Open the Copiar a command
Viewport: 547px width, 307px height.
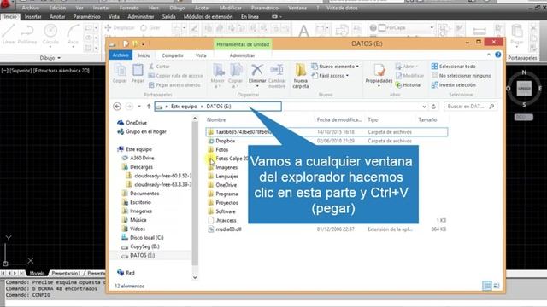(236, 75)
